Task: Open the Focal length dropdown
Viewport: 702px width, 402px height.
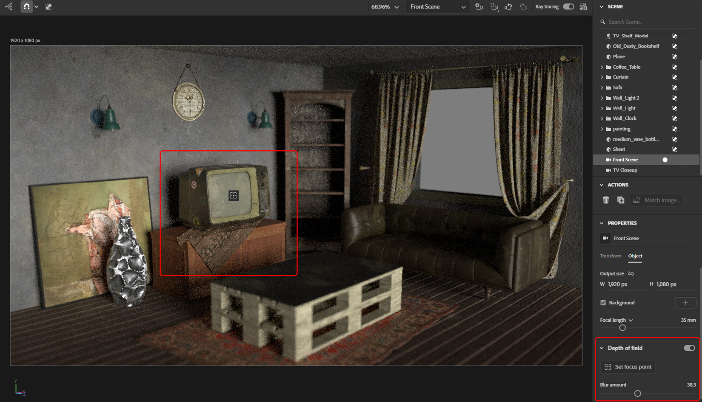Action: (x=631, y=320)
